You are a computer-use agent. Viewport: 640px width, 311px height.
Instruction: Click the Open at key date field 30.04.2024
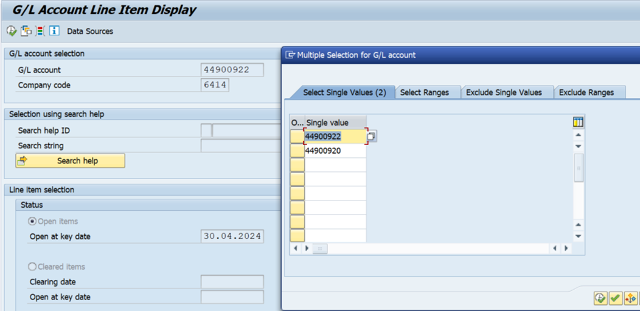click(232, 236)
